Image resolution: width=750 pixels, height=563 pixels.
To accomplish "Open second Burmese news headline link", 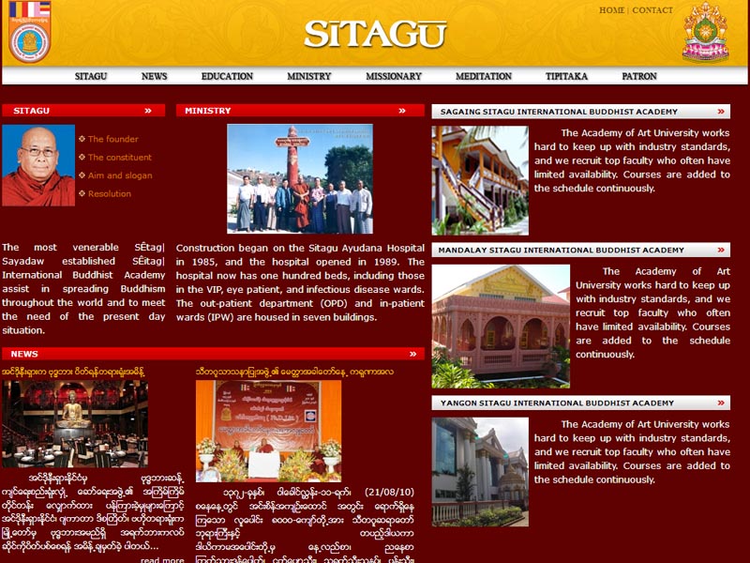I will point(294,372).
